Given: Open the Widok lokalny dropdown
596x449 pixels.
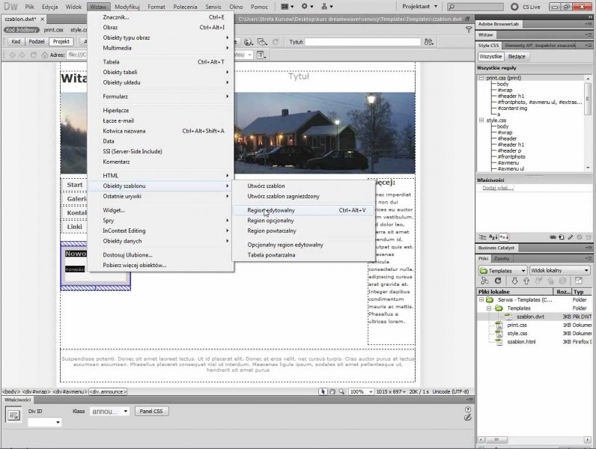Looking at the screenshot, I should [x=559, y=270].
